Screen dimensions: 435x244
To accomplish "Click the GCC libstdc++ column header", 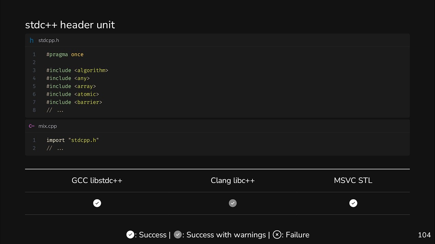I will pyautogui.click(x=97, y=180).
